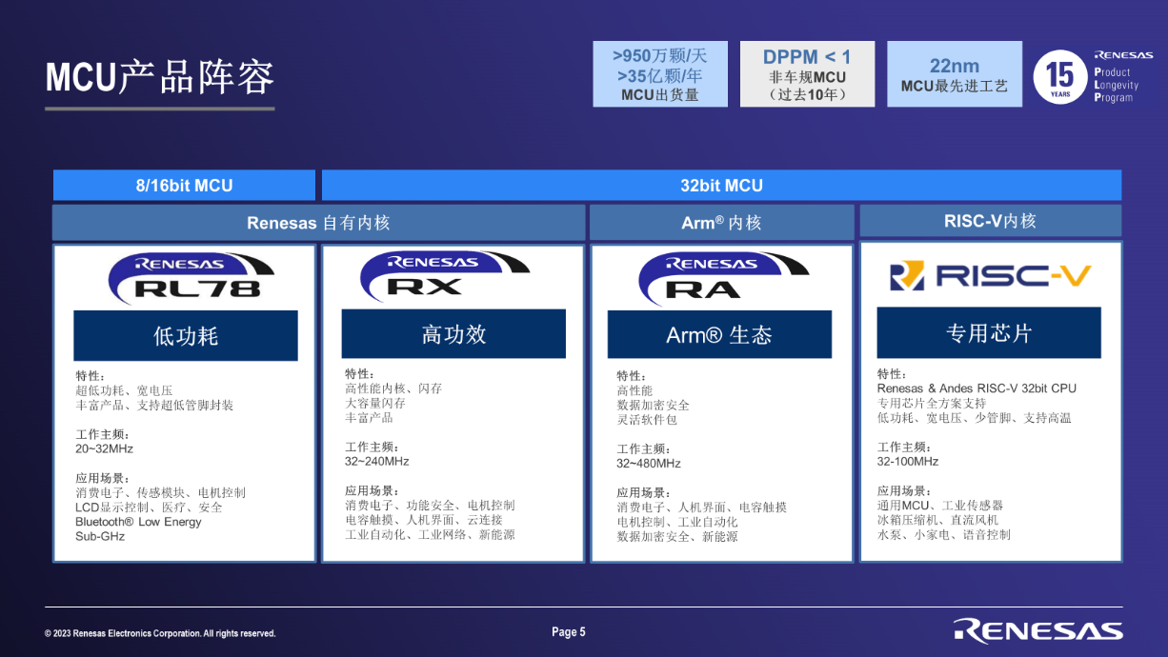Select the RISC-V内核 header bar
This screenshot has height=657, width=1168.
click(990, 221)
